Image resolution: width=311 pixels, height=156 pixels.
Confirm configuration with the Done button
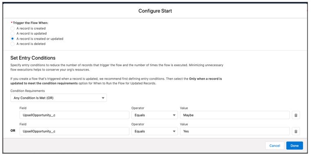click(x=295, y=146)
